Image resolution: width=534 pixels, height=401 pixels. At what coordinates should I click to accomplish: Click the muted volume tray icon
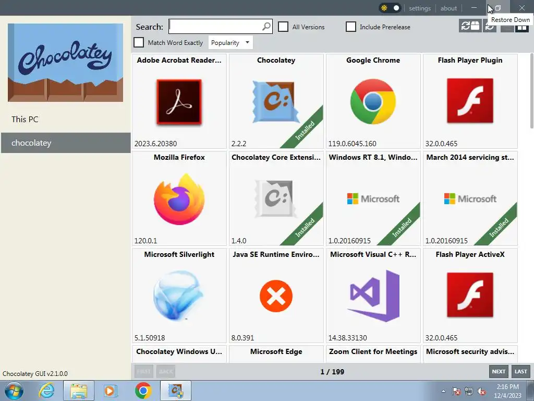tap(481, 391)
